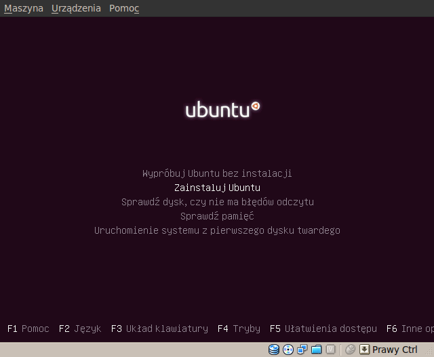Click F4 Tryby option
434x357 pixels.
pyautogui.click(x=239, y=329)
